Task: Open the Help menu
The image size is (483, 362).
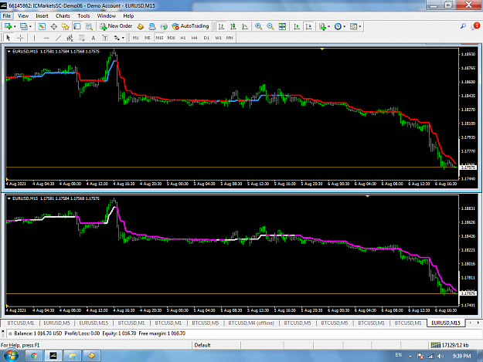Action: pyautogui.click(x=128, y=16)
